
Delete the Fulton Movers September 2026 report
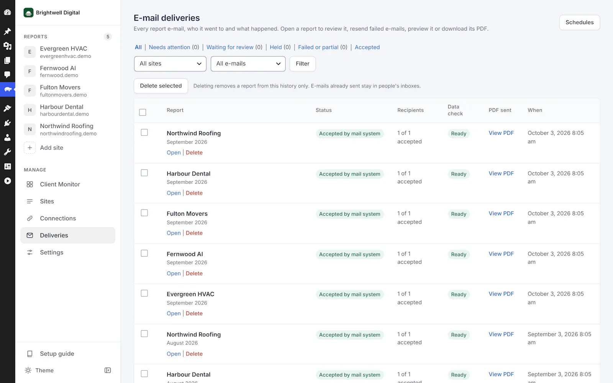[194, 233]
